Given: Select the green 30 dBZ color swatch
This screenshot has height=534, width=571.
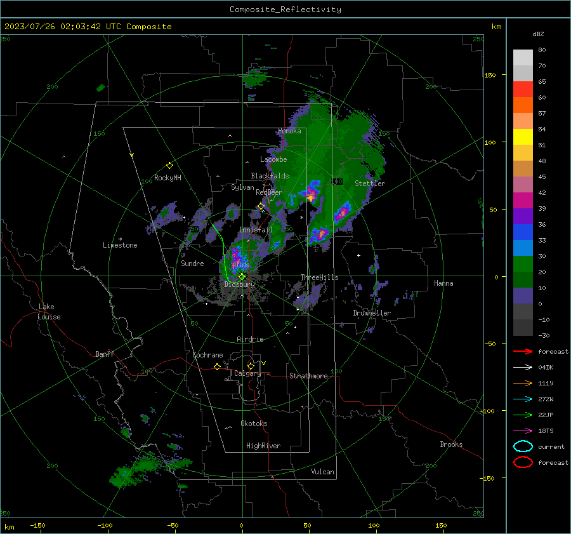Looking at the screenshot, I should (x=523, y=264).
